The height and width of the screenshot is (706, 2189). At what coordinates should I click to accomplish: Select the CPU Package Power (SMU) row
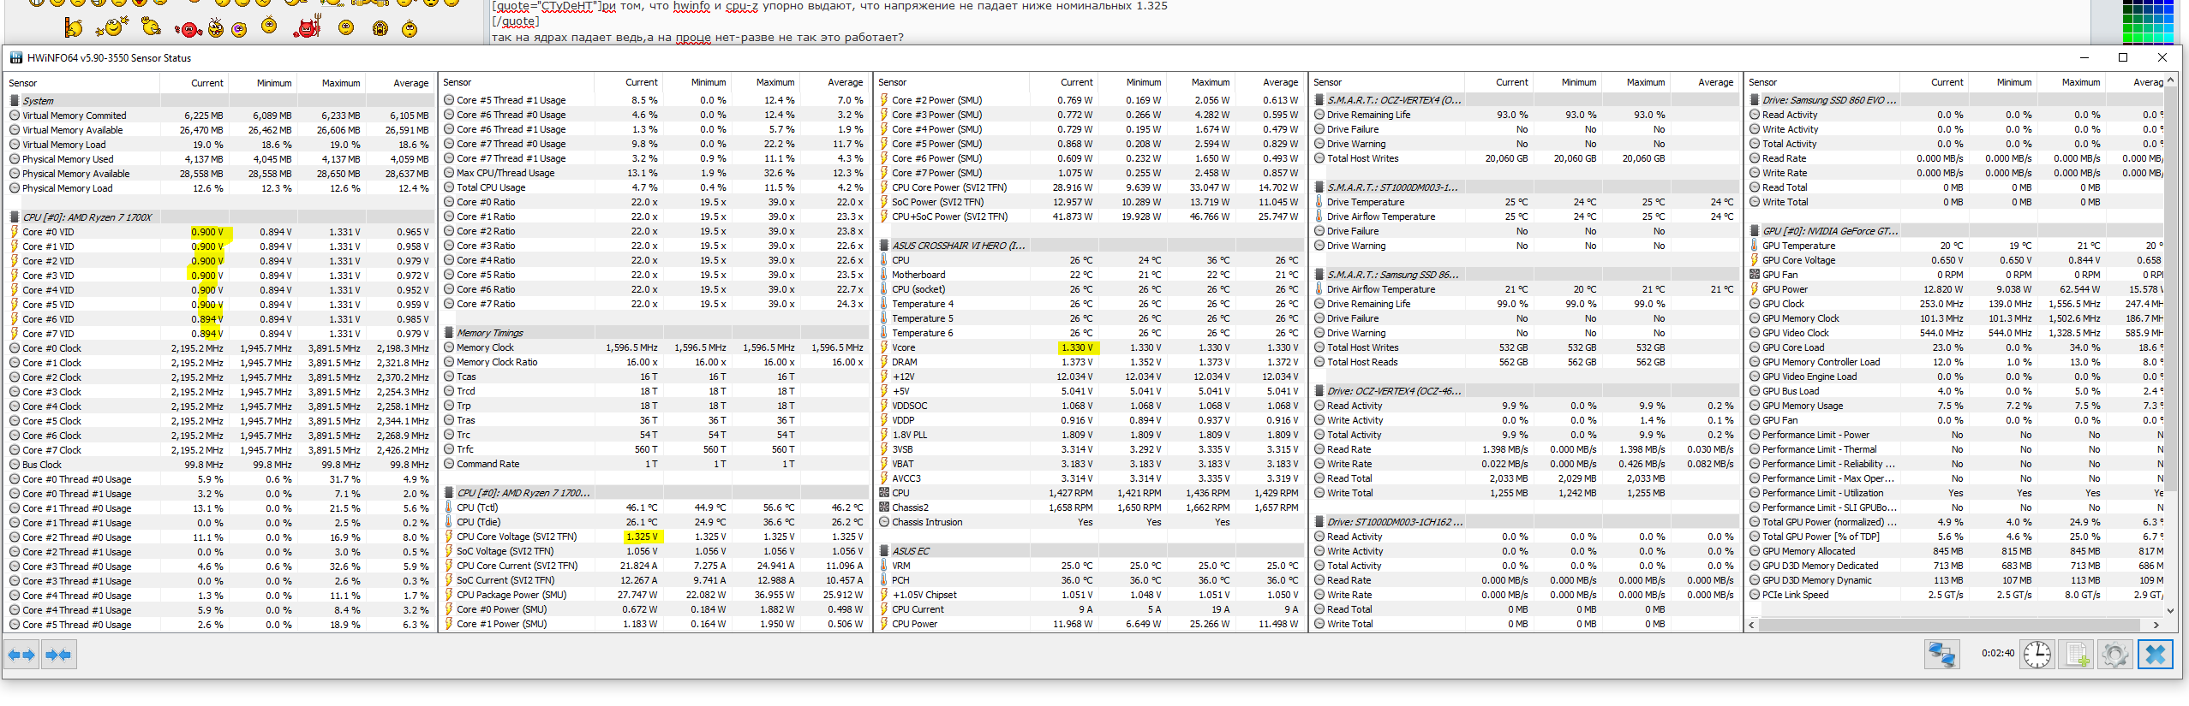(655, 595)
